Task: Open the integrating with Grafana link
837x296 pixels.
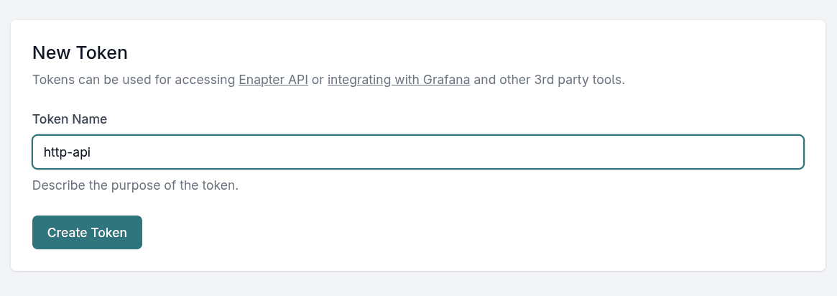Action: click(399, 80)
